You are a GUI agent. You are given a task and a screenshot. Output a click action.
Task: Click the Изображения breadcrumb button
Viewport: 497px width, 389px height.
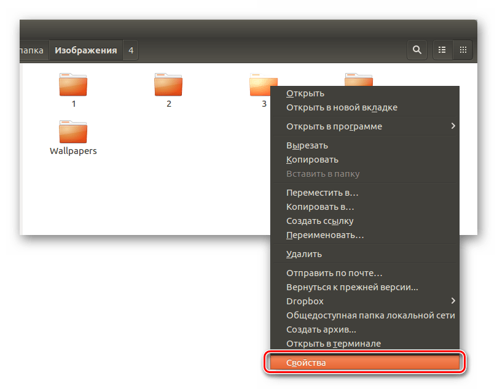pyautogui.click(x=85, y=50)
